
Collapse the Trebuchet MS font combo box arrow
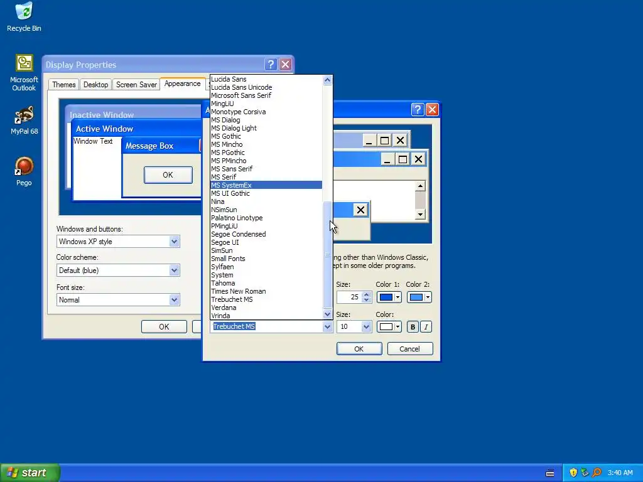[x=327, y=326]
